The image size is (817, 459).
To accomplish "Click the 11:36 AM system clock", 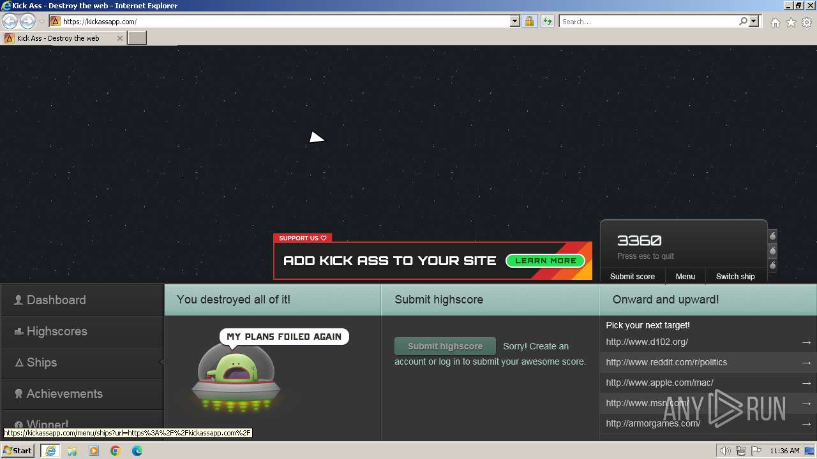I will 784,451.
